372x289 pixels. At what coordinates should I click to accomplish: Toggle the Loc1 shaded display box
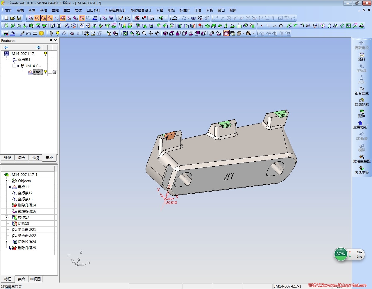[x=54, y=72]
